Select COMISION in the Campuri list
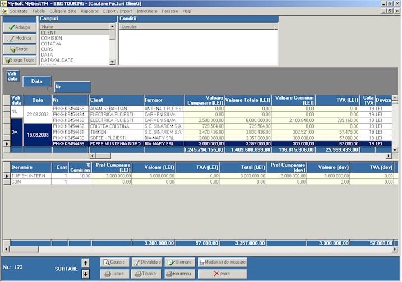Image resolution: width=402 pixels, height=282 pixels. tap(52, 38)
